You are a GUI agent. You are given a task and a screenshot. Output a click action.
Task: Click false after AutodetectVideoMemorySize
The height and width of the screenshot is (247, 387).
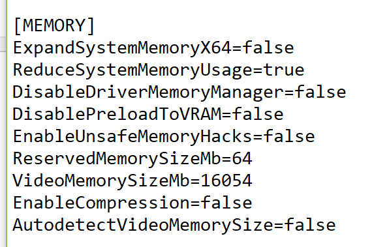click(310, 225)
